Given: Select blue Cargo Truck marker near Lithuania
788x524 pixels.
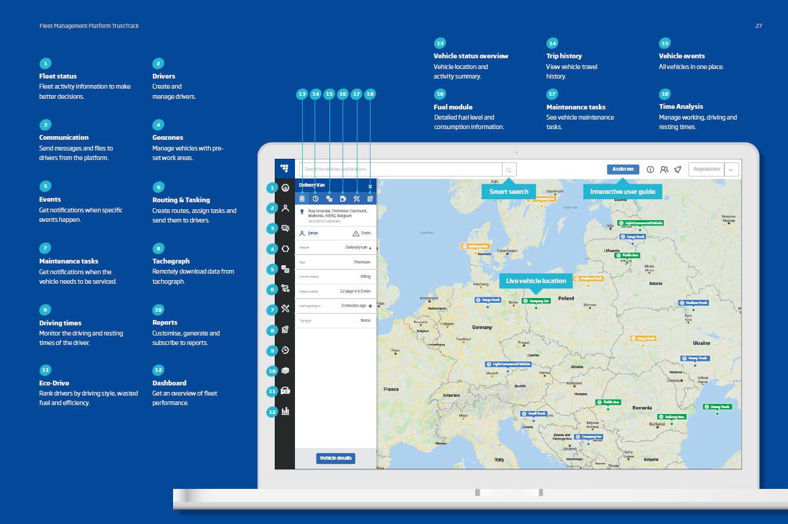Looking at the screenshot, I should point(633,236).
